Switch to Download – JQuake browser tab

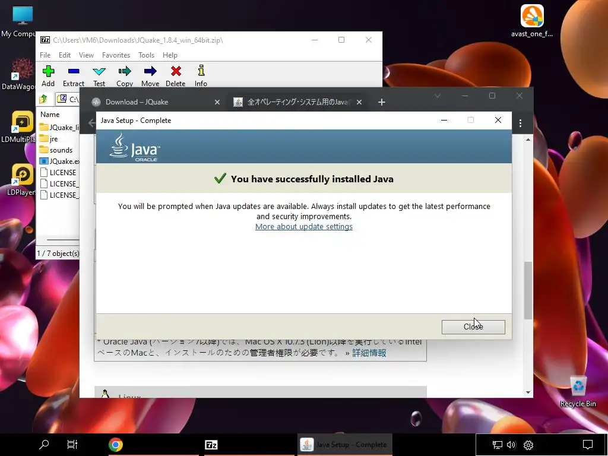coord(137,102)
